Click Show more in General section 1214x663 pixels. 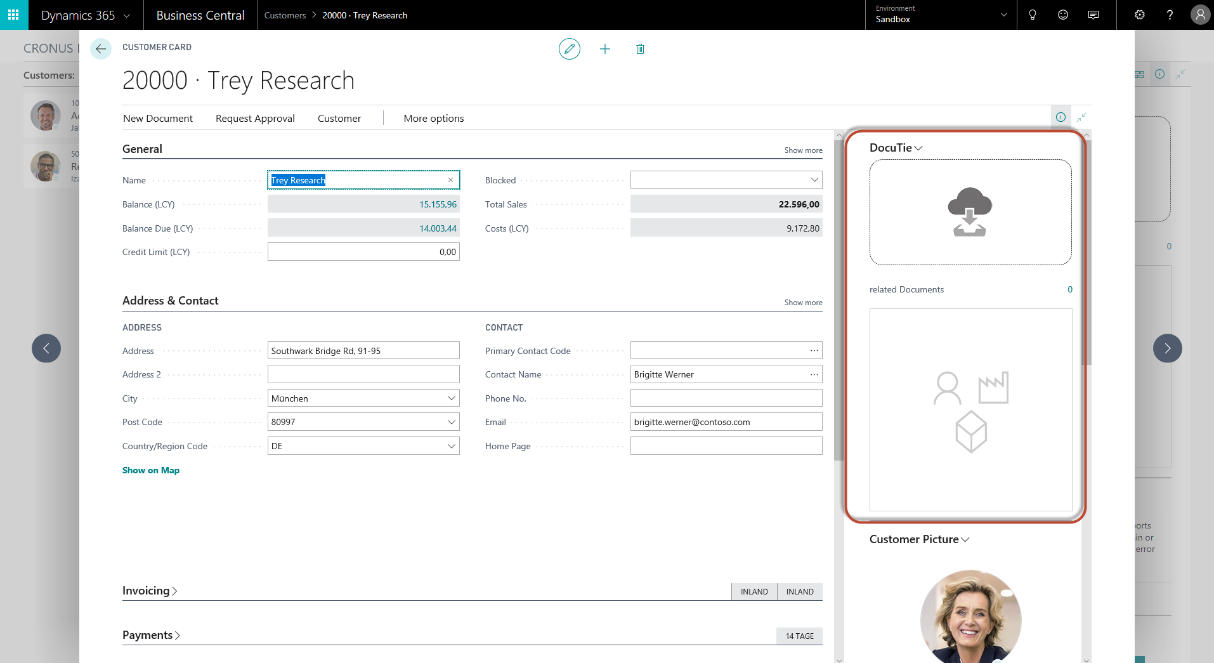803,150
